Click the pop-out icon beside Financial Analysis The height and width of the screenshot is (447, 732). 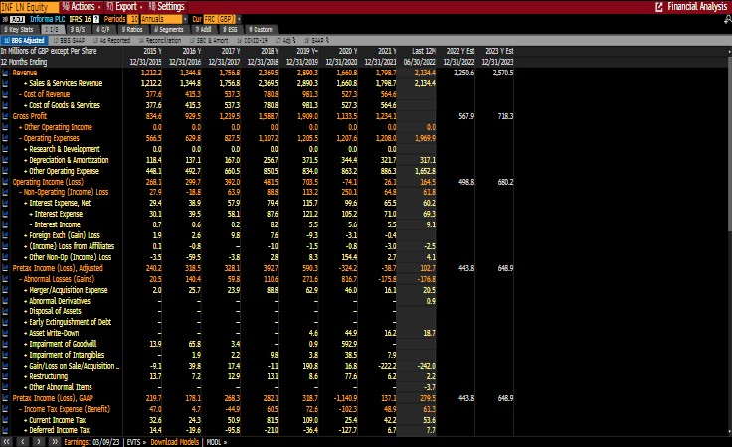659,7
